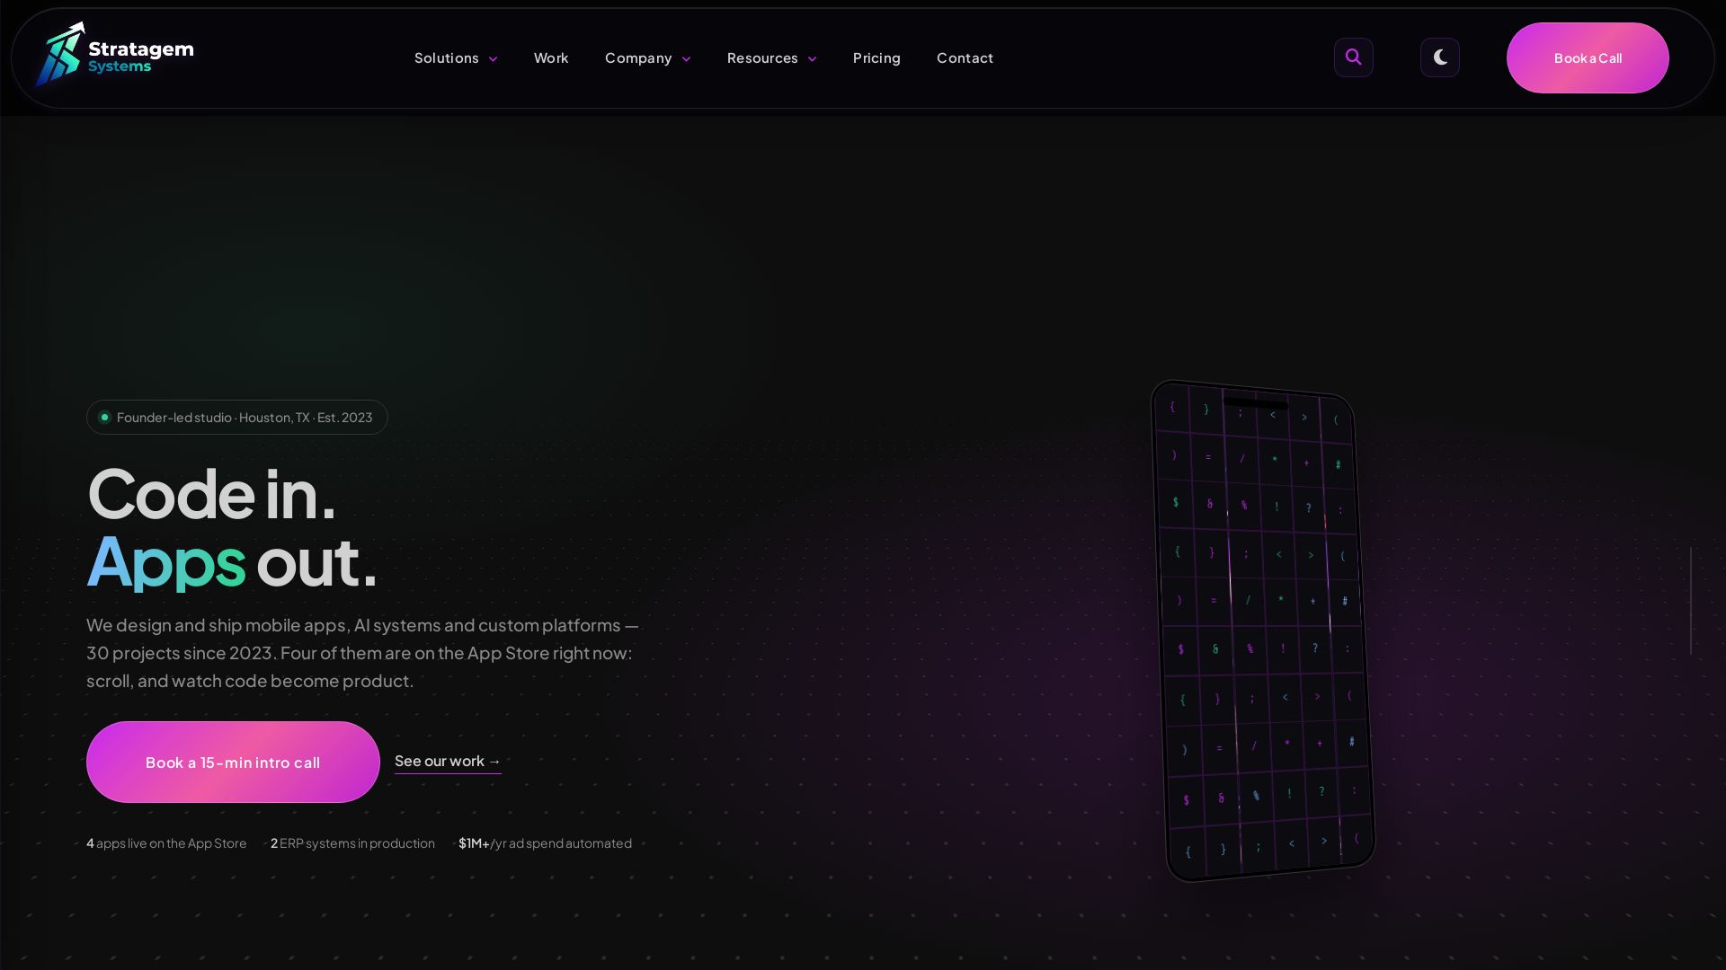Image resolution: width=1726 pixels, height=970 pixels.
Task: Click the Book a Call button
Action: click(x=1588, y=57)
